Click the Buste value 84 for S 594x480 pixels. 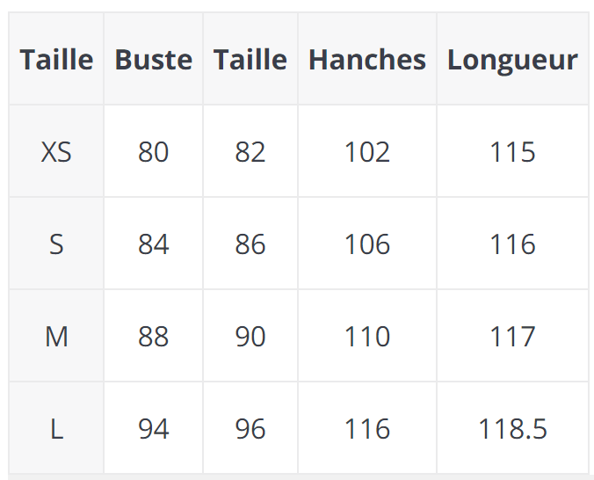coord(153,244)
